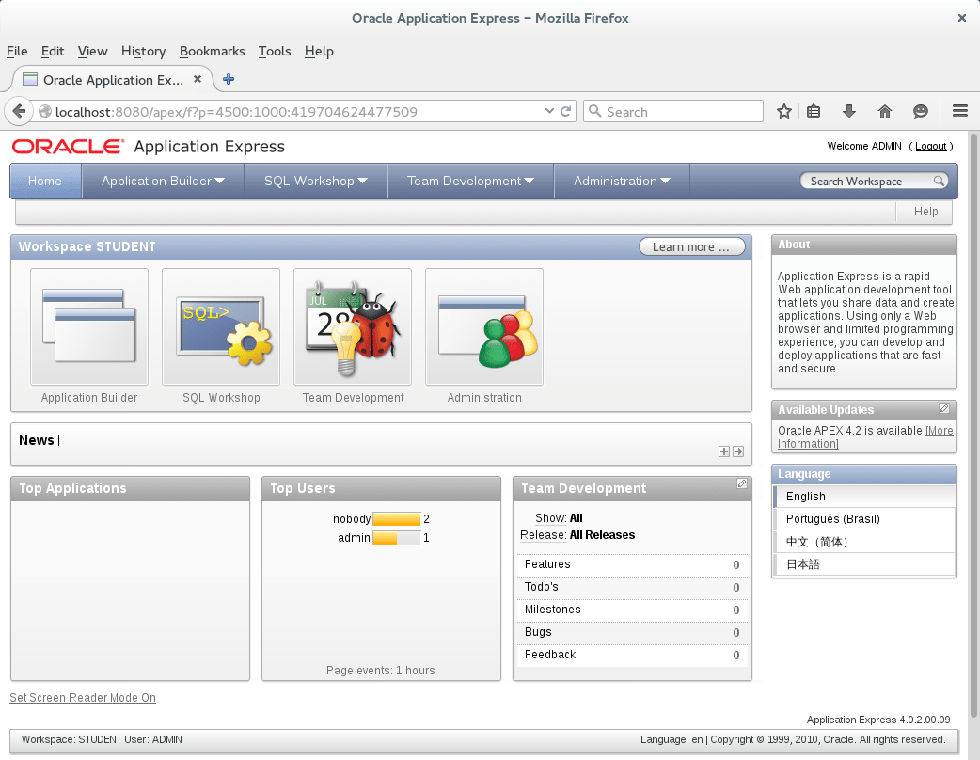This screenshot has width=980, height=760.
Task: Click the Application Builder label under icon
Action: (89, 398)
